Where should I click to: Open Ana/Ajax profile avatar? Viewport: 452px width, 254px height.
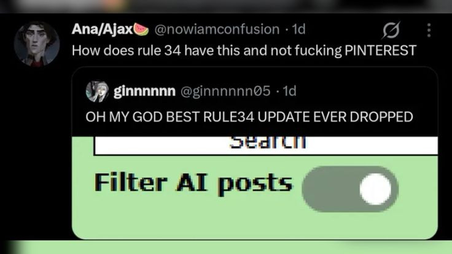click(37, 44)
